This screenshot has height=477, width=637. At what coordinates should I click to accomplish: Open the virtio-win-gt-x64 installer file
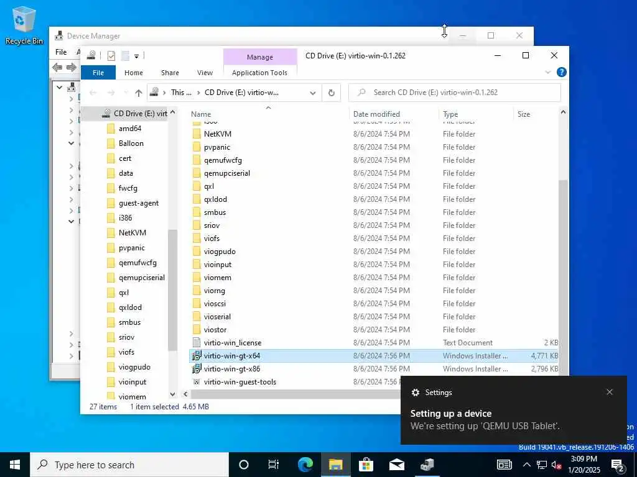pos(231,356)
